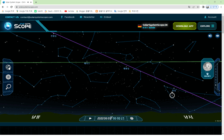
Task: Click the right arrow end of the time bar
Action: (140, 119)
